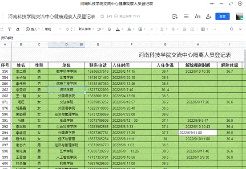Open the collaborator permissions icon
The width and height of the screenshot is (246, 169).
(x=209, y=16)
